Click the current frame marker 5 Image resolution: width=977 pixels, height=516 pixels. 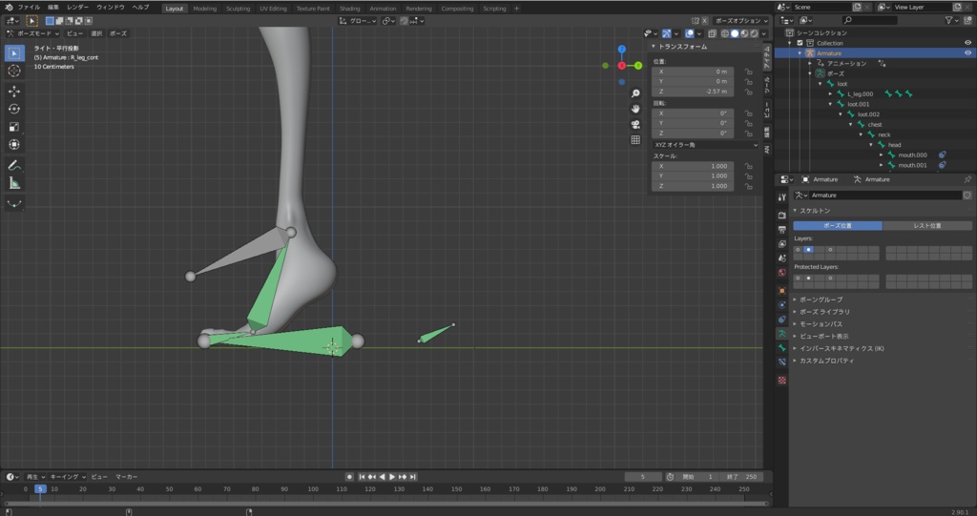pos(40,489)
